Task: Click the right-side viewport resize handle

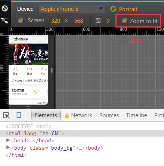Action: pyautogui.click(x=51, y=70)
